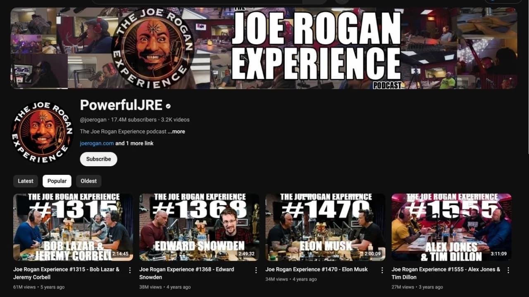529x297 pixels.
Task: Open title 'Joe Rogan Experience #1555 - Alex Jones'
Action: pos(446,273)
